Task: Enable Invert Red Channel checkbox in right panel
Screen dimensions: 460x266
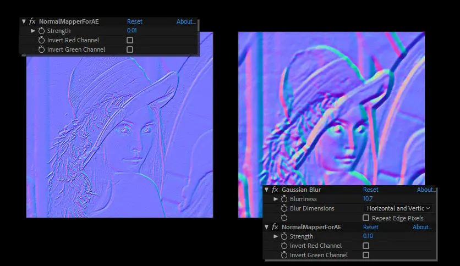Action: [366, 246]
